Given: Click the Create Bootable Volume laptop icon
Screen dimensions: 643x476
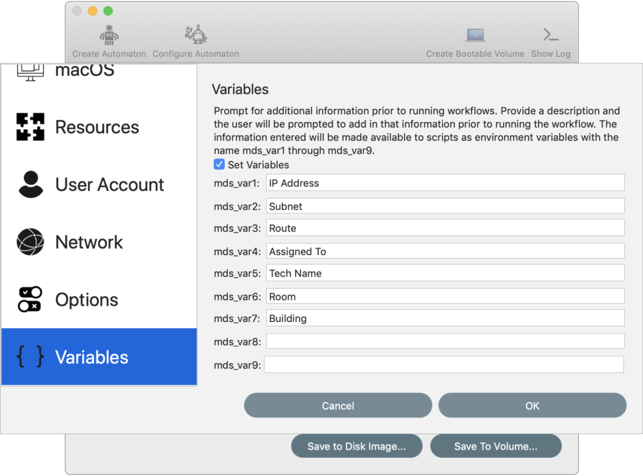Looking at the screenshot, I should coord(475,35).
